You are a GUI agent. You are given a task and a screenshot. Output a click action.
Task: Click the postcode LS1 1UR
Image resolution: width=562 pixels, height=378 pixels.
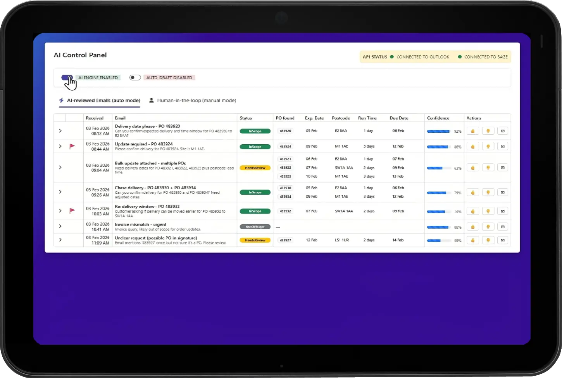pyautogui.click(x=342, y=240)
